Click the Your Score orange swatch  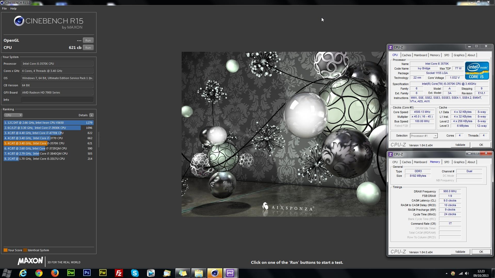pyautogui.click(x=5, y=250)
